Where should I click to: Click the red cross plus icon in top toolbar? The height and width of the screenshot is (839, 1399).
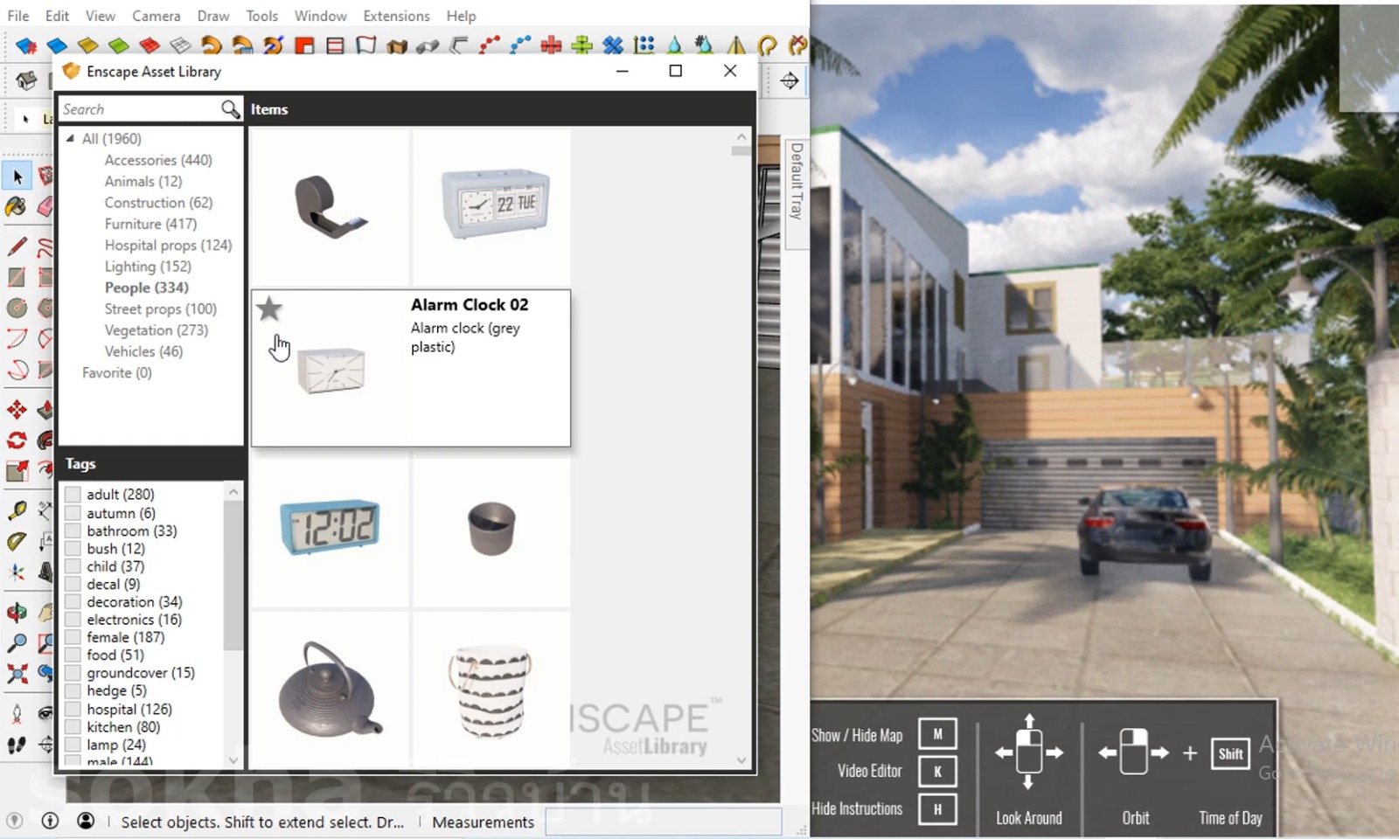[x=551, y=45]
